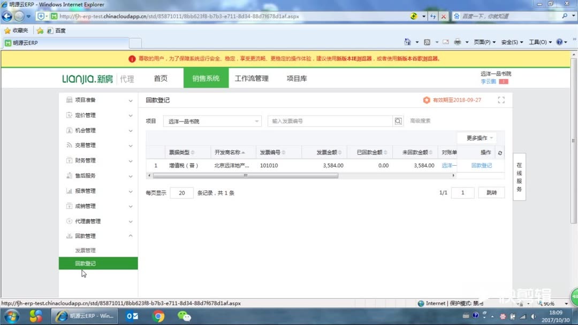Open WeChat from the taskbar

point(186,316)
